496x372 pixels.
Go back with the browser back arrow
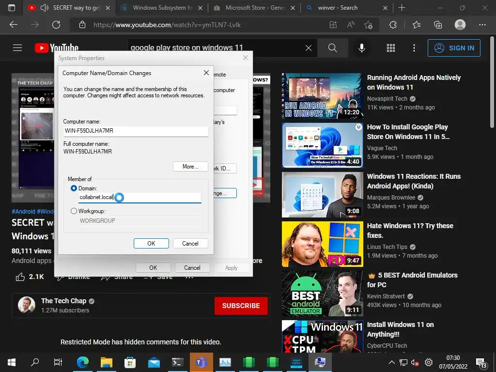[14, 25]
